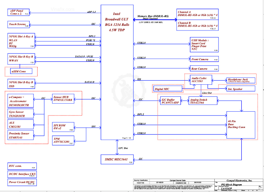Screen dimensions: 264x192
Task: Click the ALS CM32181 block
Action: pyautogui.click(x=20, y=124)
